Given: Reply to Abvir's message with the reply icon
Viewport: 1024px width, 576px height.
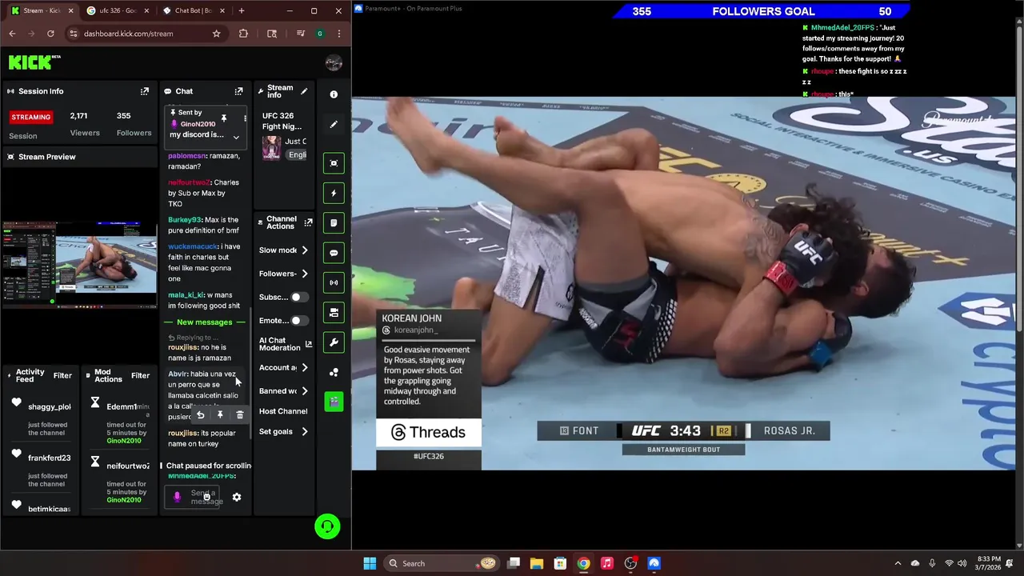Looking at the screenshot, I should click(x=200, y=415).
